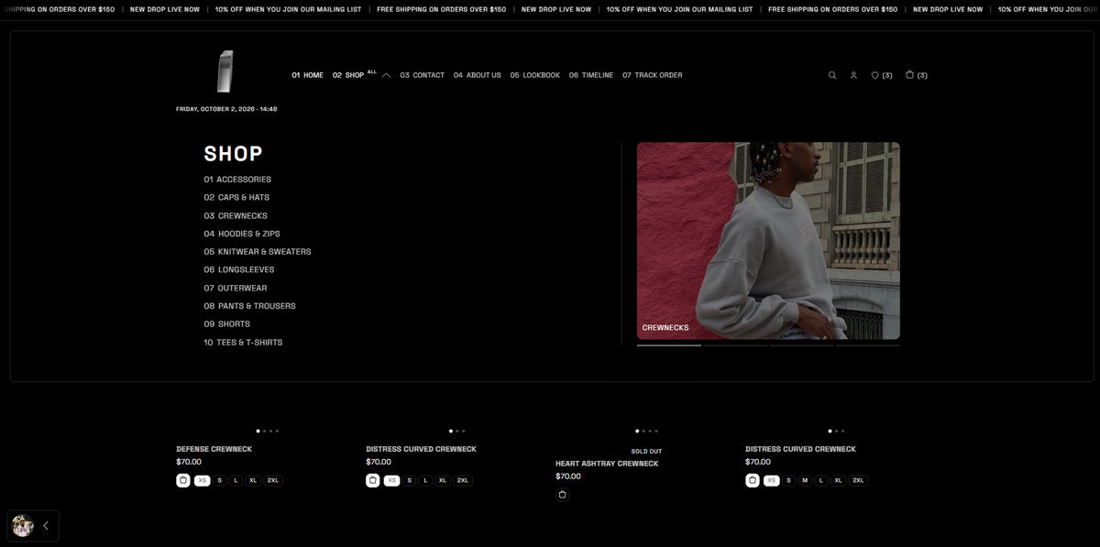Image resolution: width=1100 pixels, height=547 pixels.
Task: Click the round avatar widget in the corner
Action: pos(23,525)
